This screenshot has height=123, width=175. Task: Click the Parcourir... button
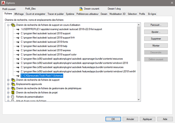(156, 25)
